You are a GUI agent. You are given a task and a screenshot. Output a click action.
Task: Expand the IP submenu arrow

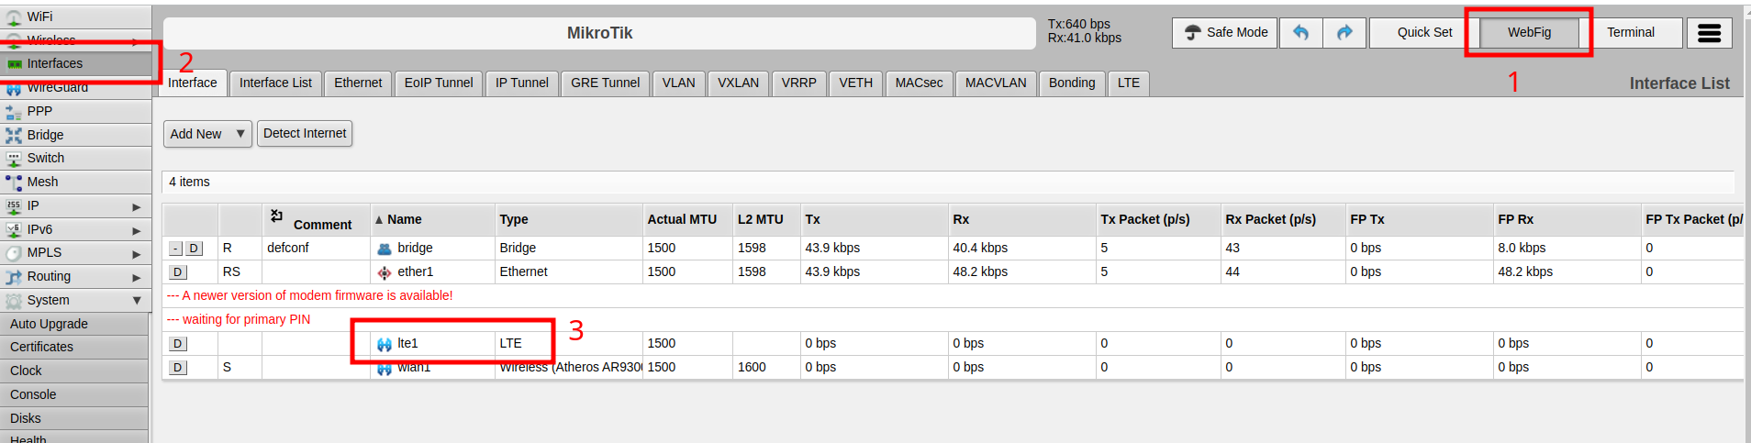(x=137, y=206)
